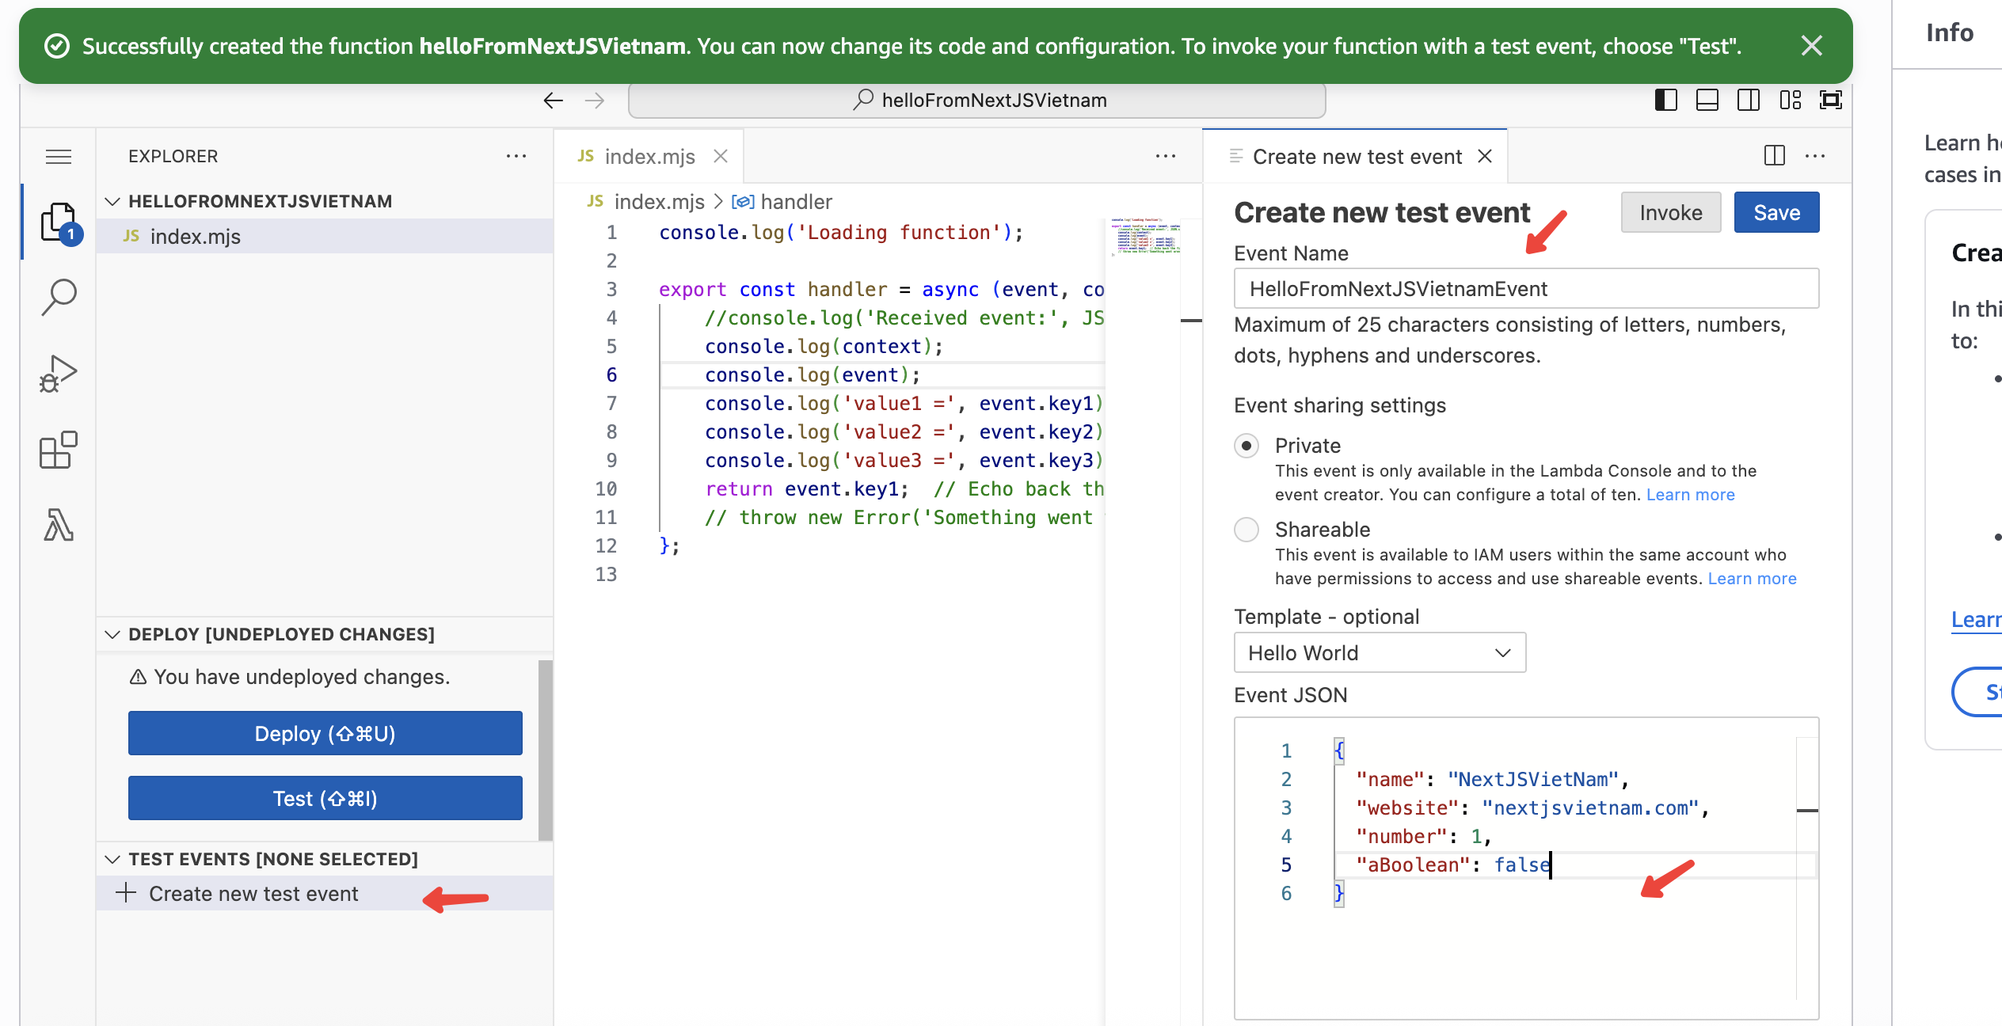Open Run and Debug icon in sidebar
This screenshot has width=2002, height=1026.
click(59, 373)
